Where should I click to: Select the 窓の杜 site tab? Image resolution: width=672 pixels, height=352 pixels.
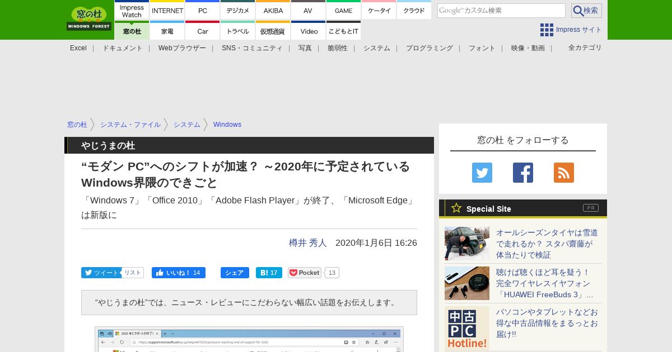point(132,30)
